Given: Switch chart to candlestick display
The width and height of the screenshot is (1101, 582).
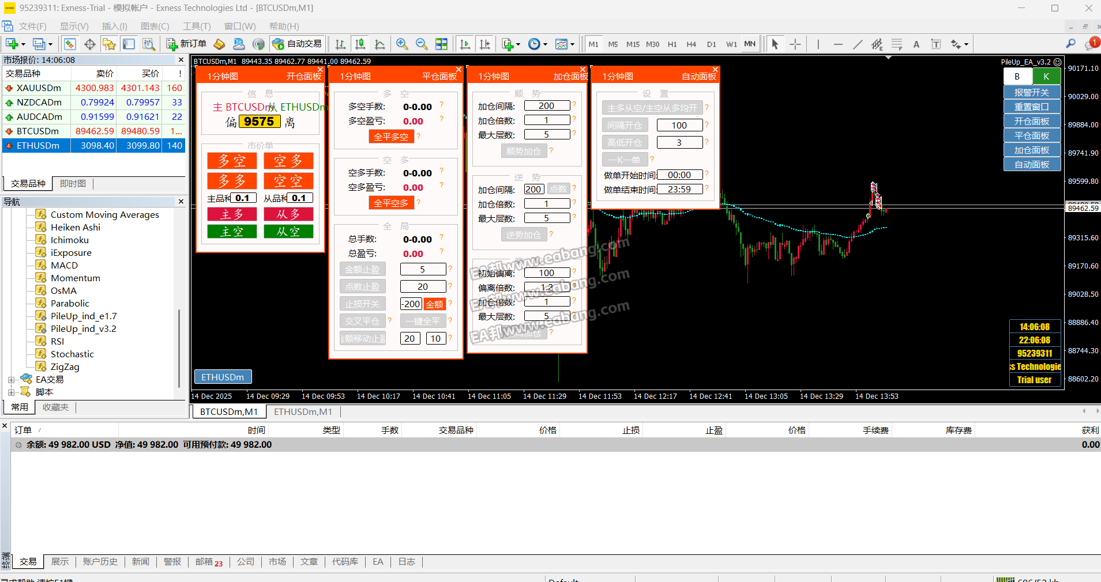Looking at the screenshot, I should pyautogui.click(x=360, y=44).
